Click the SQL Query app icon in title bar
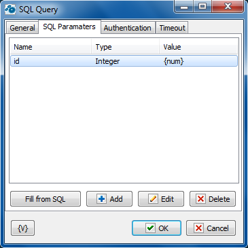 [x=10, y=10]
